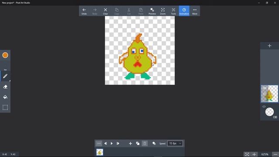The width and height of the screenshot is (279, 157).
Task: Click the Pixel Art Studio window title
Action: point(16,3)
